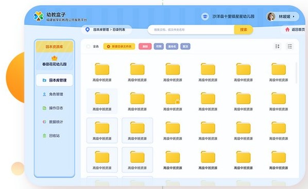This screenshot has width=308, height=189.
Task: Toggle the 全选 select-all checkbox
Action: click(x=88, y=46)
